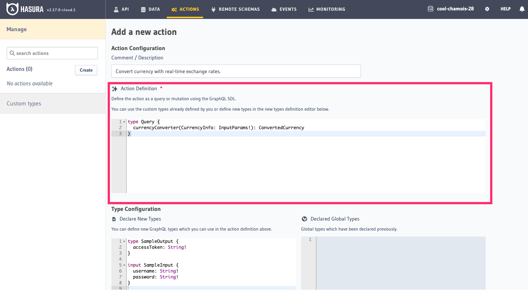
Task: Focus the Comment / Description input field
Action: 236,71
